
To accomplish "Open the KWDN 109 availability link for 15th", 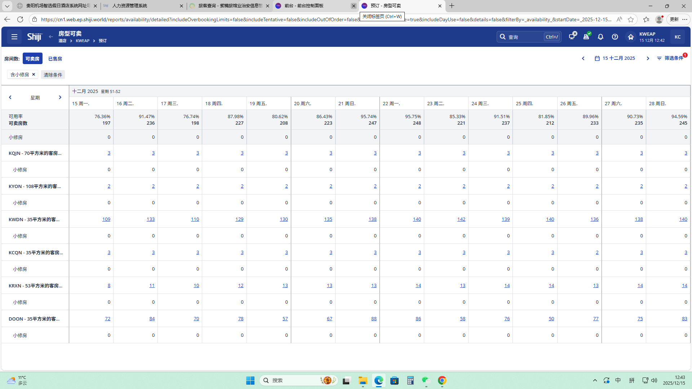I will pyautogui.click(x=106, y=219).
